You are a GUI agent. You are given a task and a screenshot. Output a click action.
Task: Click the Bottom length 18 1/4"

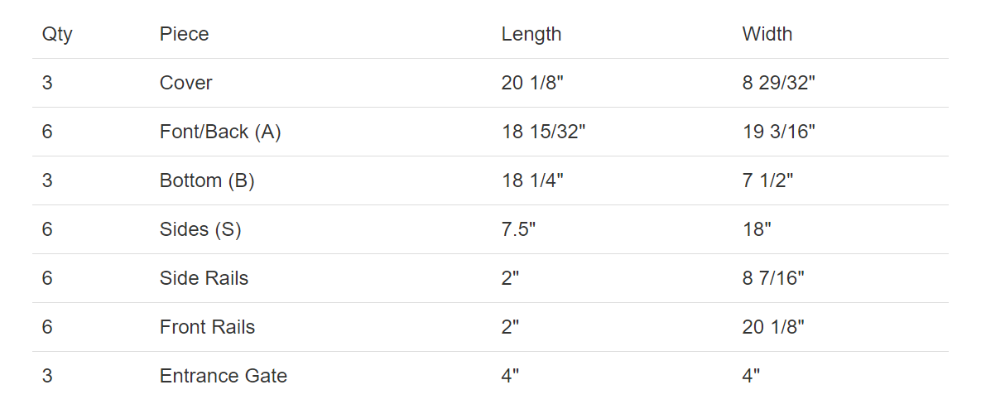pyautogui.click(x=532, y=180)
